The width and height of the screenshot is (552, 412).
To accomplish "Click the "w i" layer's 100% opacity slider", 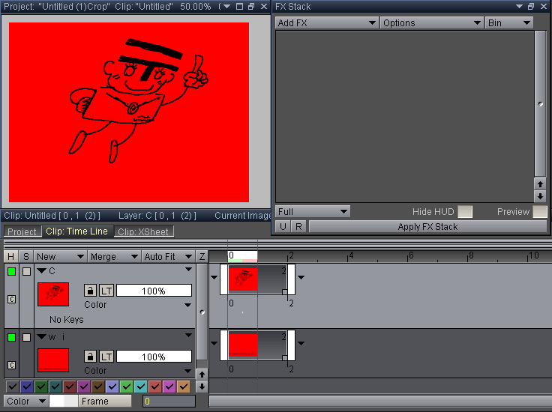I will coord(154,357).
